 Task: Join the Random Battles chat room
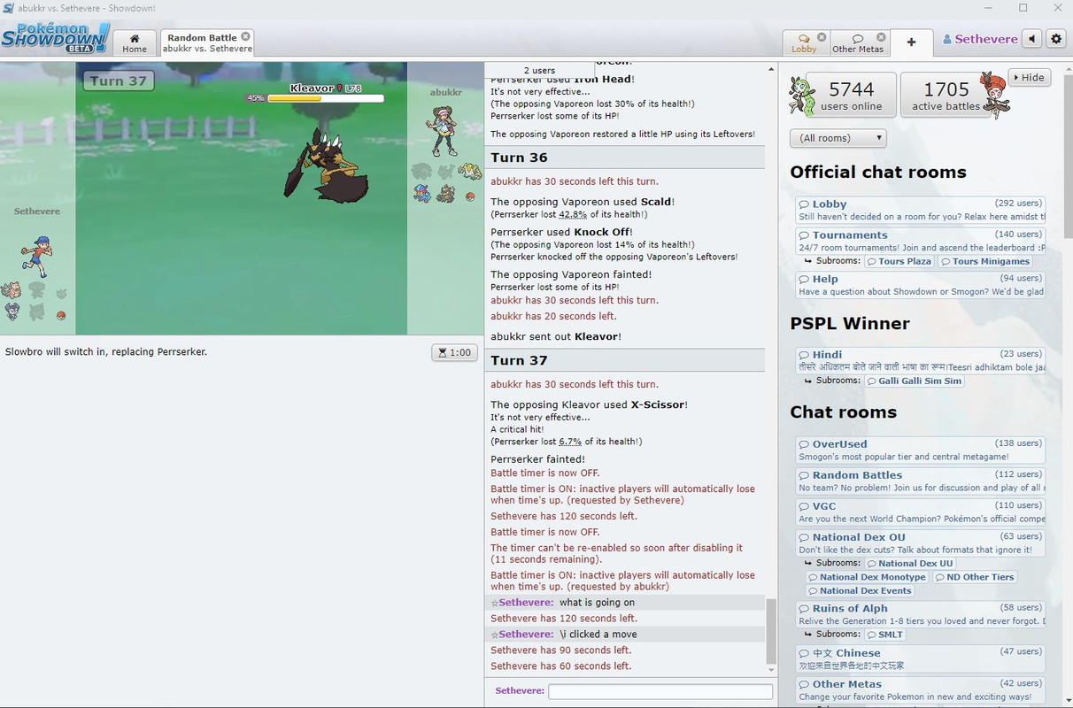(x=920, y=481)
